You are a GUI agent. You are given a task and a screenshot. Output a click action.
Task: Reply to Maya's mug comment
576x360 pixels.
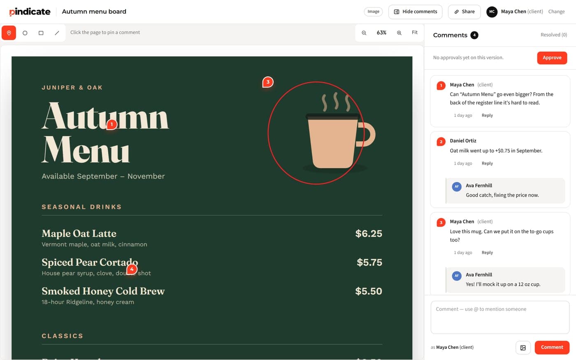(487, 253)
